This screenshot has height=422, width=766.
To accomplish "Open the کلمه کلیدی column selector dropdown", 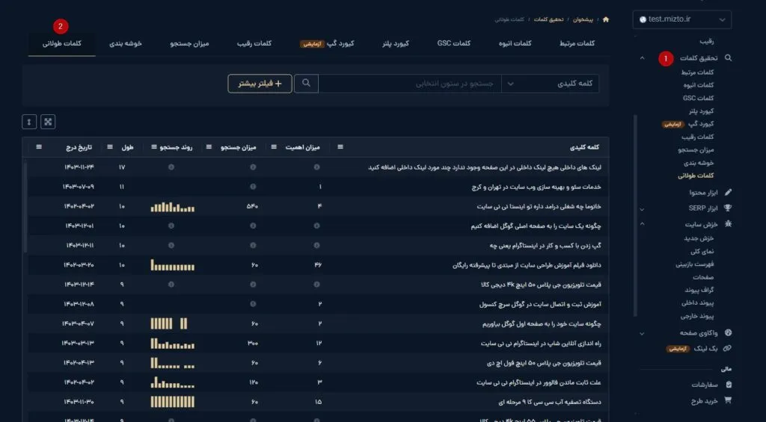I will 551,84.
